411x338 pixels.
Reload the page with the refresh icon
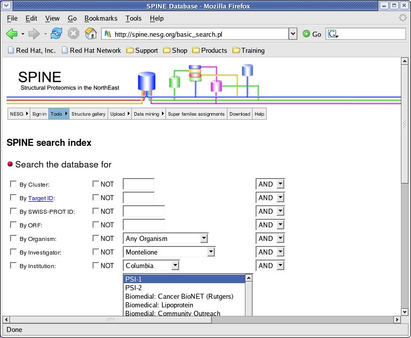(56, 34)
